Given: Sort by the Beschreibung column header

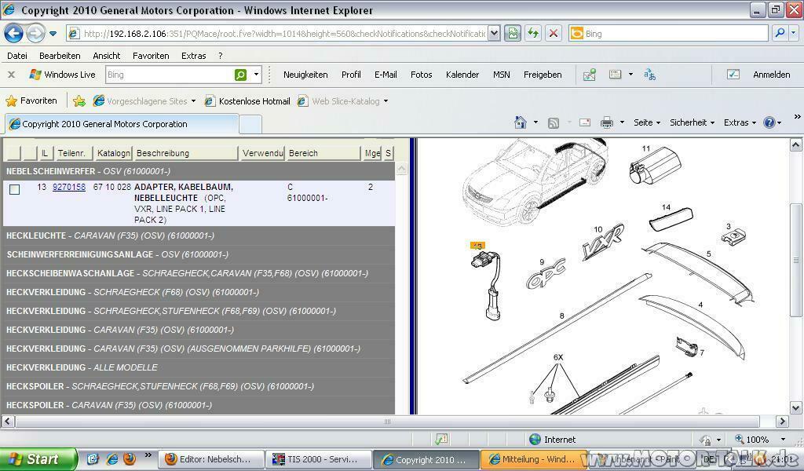Looking at the screenshot, I should click(185, 153).
